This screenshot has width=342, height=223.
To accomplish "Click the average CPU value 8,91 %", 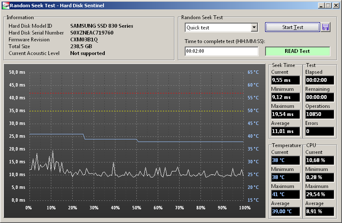I will click(319, 211).
